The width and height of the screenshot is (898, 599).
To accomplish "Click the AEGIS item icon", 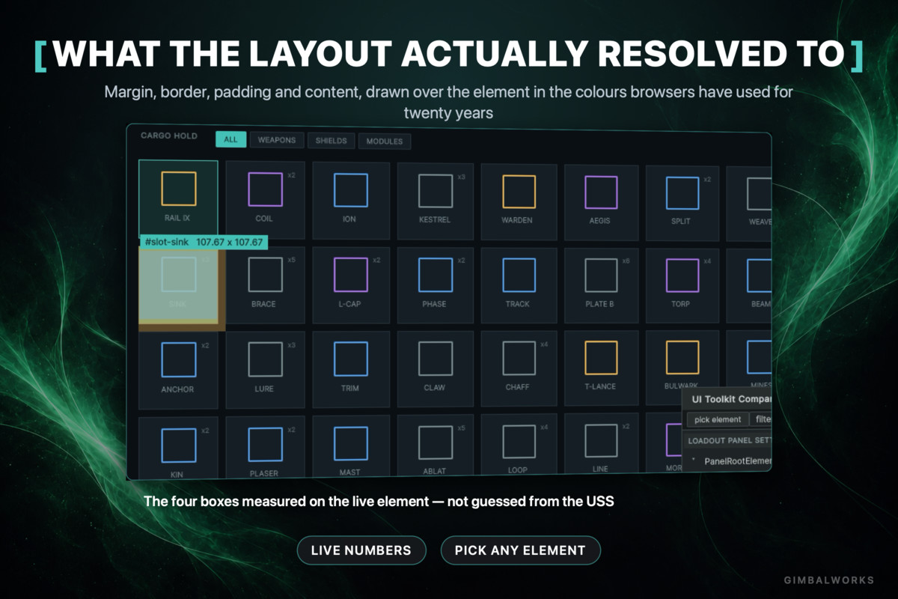I will tap(601, 192).
